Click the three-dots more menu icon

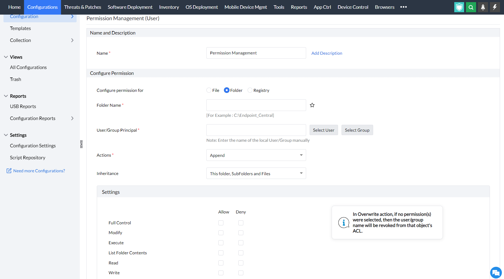tap(403, 7)
